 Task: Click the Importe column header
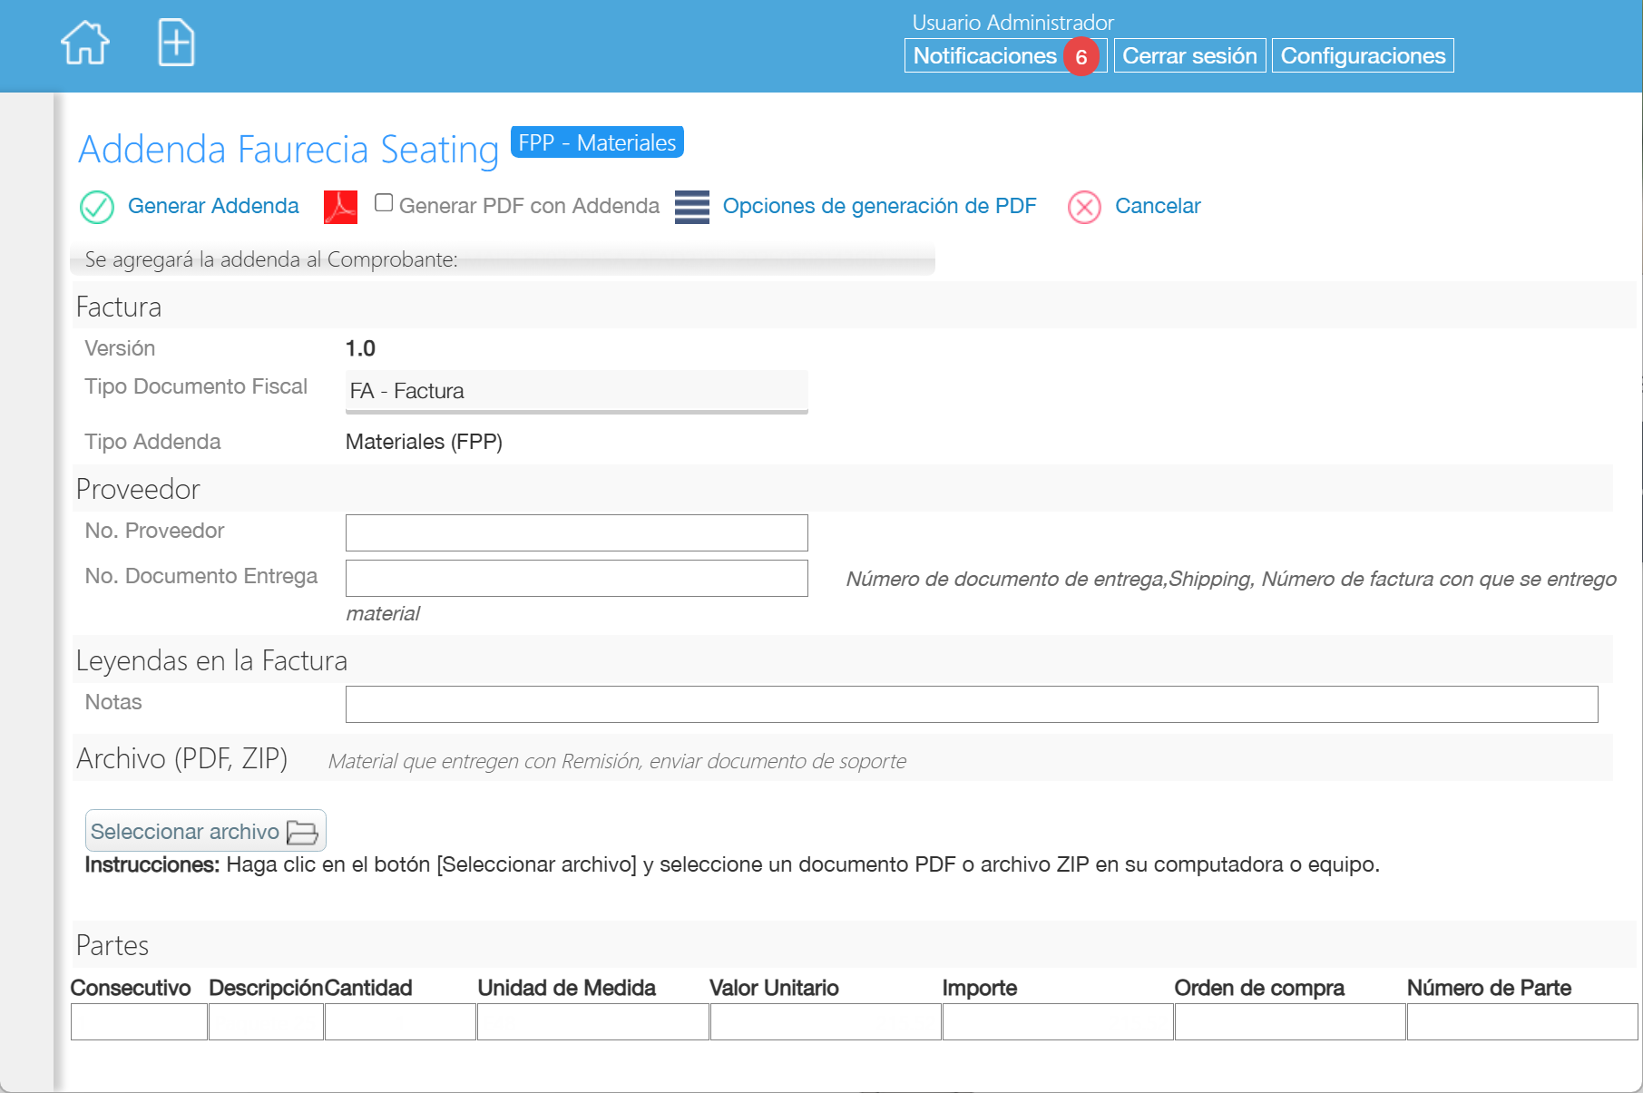click(980, 988)
